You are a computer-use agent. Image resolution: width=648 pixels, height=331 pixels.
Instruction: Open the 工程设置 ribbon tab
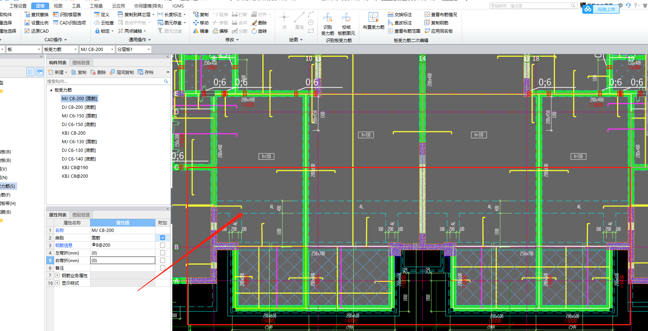point(18,6)
